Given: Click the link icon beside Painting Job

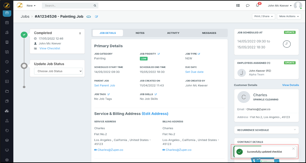Looking at the screenshot, I should (x=89, y=17).
